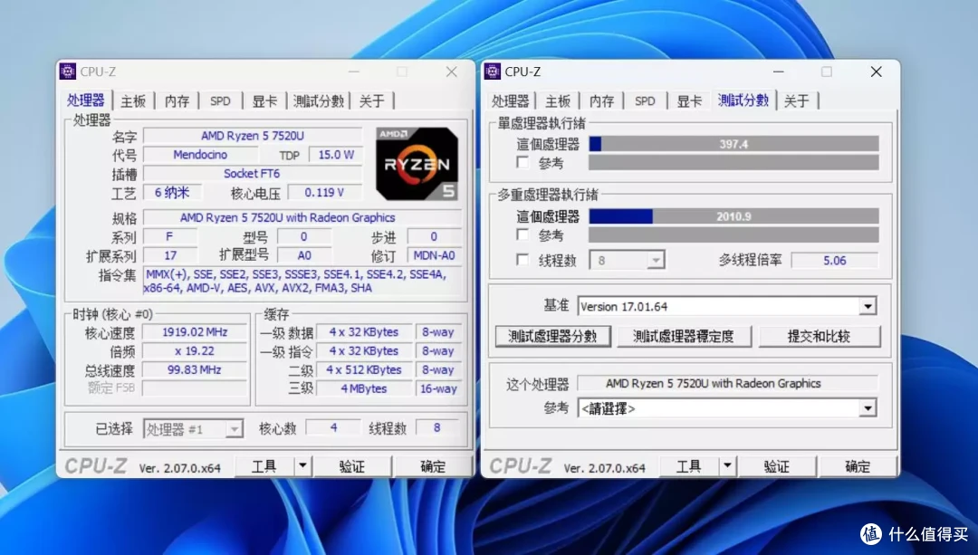Switch to 主板 tab in left window
The image size is (978, 555).
(133, 101)
